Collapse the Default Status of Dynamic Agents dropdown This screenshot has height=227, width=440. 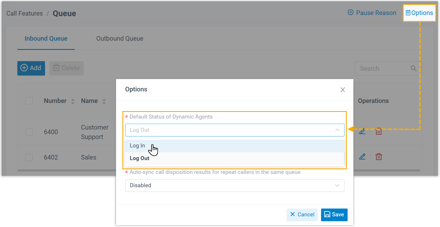tap(337, 130)
